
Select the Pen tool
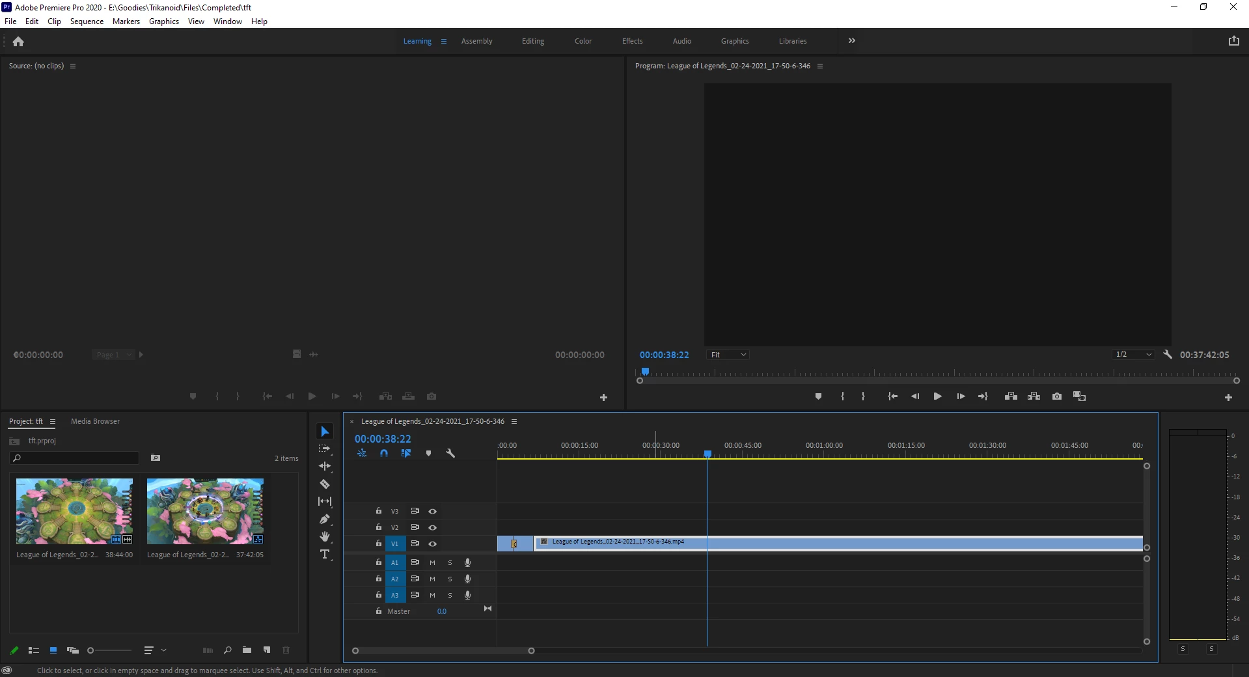pyautogui.click(x=325, y=519)
